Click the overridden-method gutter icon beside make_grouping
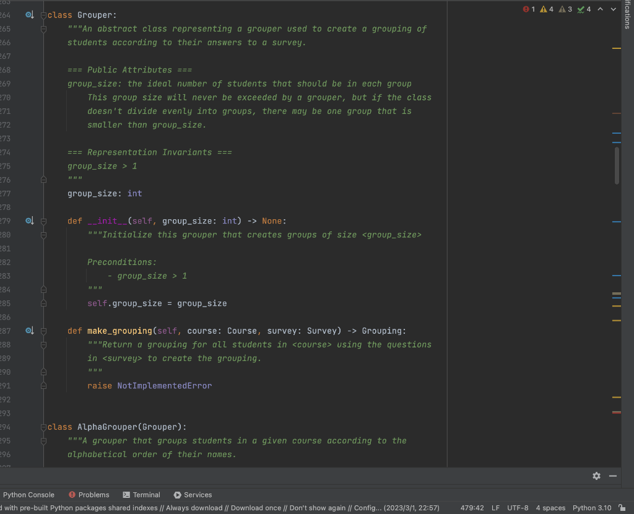 tap(29, 331)
